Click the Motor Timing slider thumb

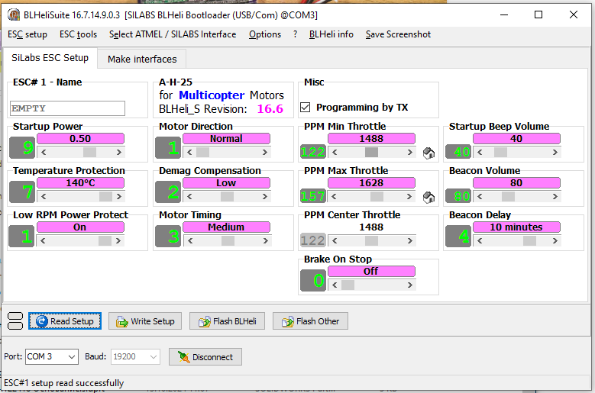(228, 240)
